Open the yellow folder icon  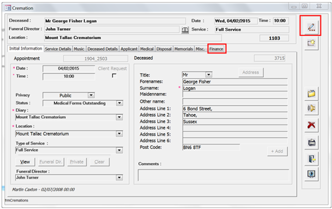pyautogui.click(x=311, y=93)
